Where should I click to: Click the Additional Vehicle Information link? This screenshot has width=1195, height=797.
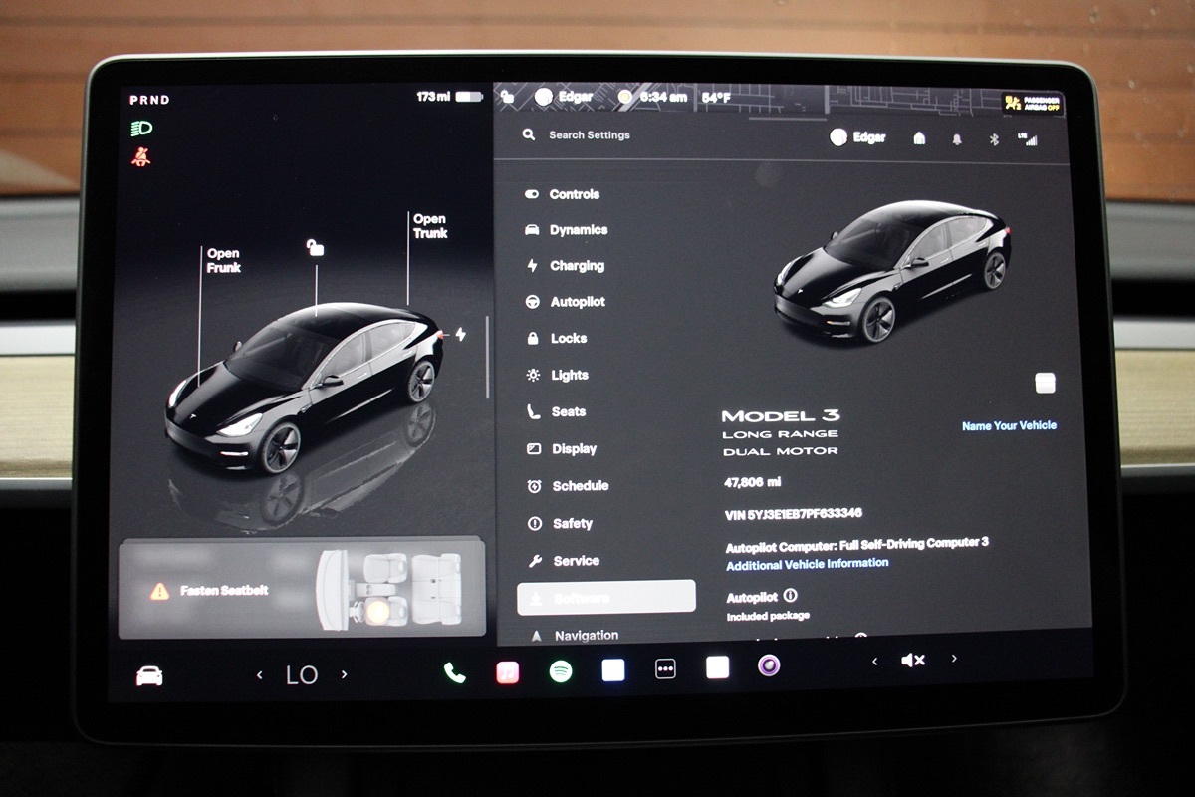(807, 563)
